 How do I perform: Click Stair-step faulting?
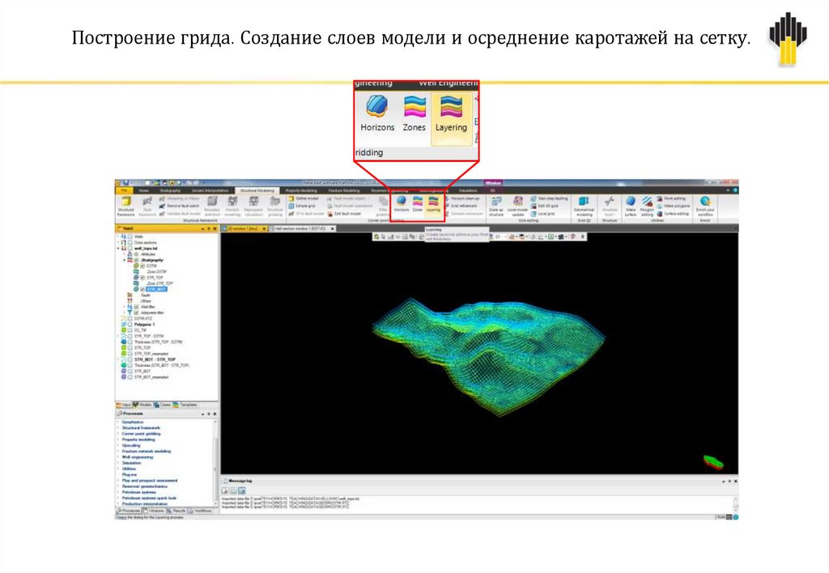pyautogui.click(x=550, y=198)
